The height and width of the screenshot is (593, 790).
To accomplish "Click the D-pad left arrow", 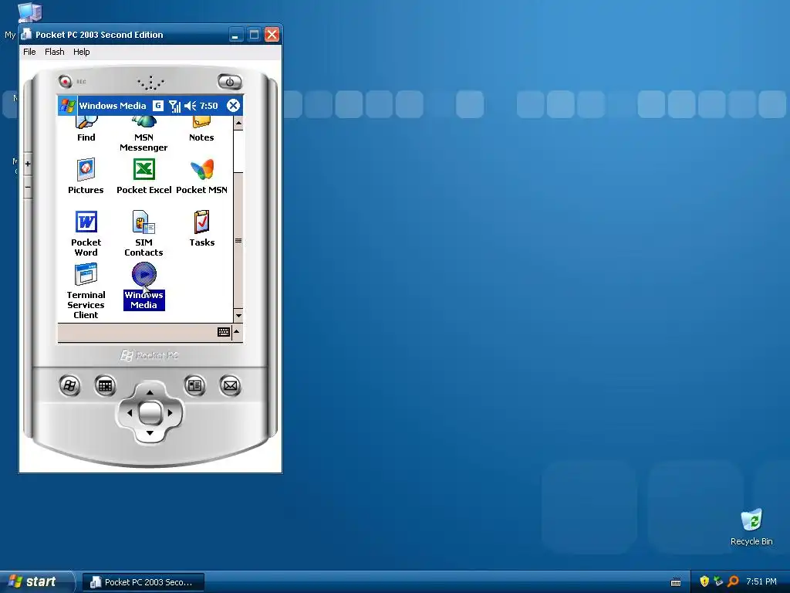I will [x=130, y=413].
